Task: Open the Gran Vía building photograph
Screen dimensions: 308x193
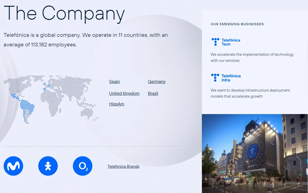Action: point(255,154)
